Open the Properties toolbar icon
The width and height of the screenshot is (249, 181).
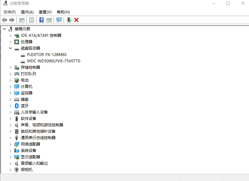click(31, 20)
